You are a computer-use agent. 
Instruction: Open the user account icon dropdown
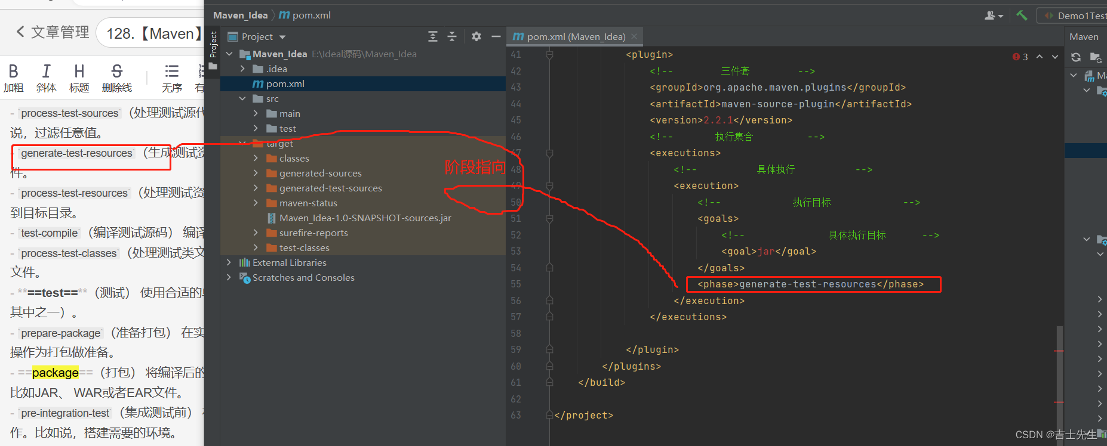pos(994,16)
